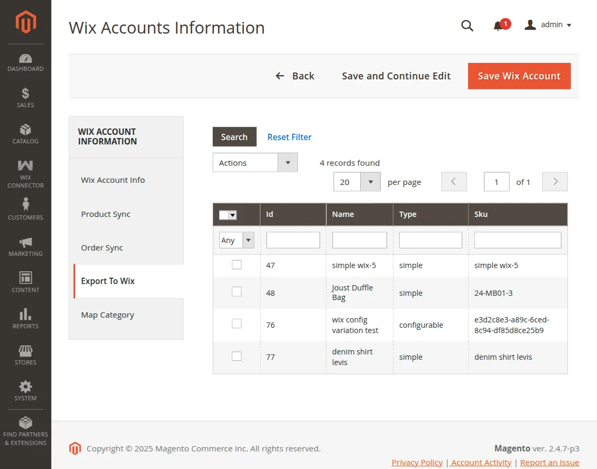The height and width of the screenshot is (469, 597).
Task: Click the magnifying glass search icon
Action: (467, 26)
